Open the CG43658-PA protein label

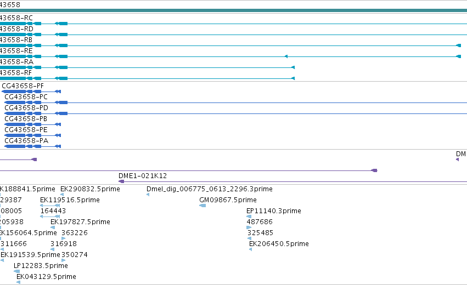(26, 141)
